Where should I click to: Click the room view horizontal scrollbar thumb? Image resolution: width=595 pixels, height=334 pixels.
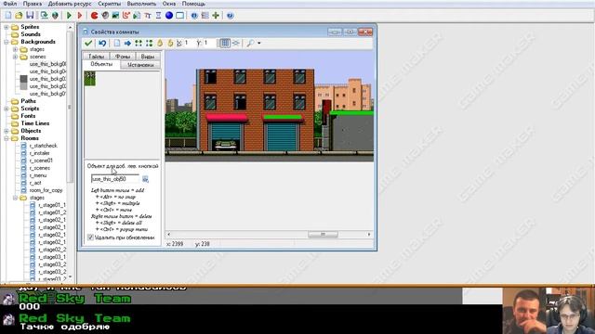coord(323,235)
